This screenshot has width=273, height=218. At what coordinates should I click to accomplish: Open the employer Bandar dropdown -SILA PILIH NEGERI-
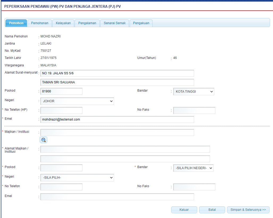(193, 168)
